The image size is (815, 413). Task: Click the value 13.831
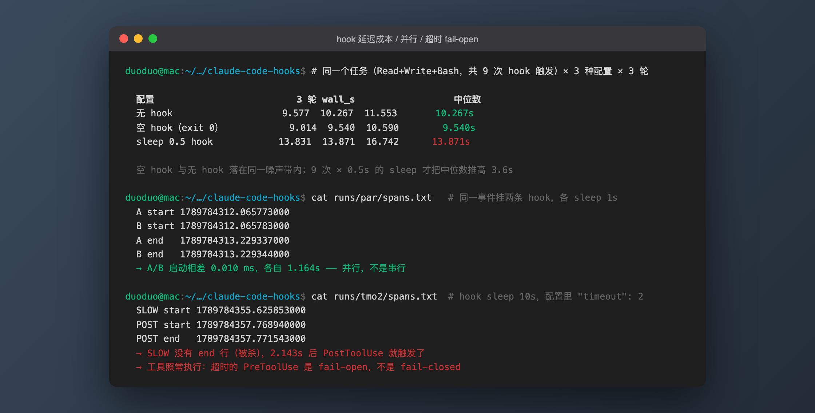click(x=295, y=141)
